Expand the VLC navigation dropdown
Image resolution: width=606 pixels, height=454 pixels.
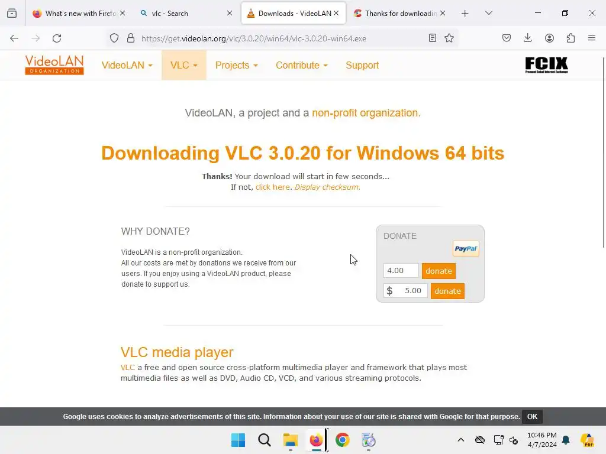click(184, 65)
